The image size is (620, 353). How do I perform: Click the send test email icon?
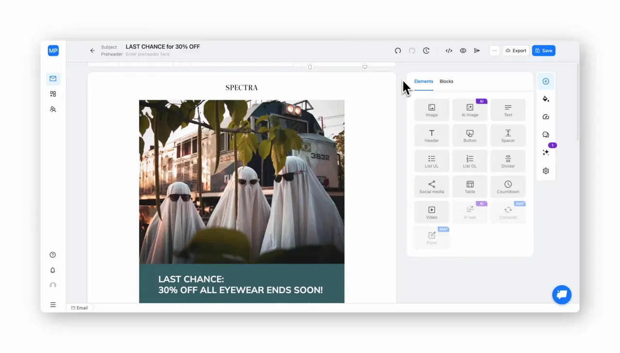click(x=477, y=51)
